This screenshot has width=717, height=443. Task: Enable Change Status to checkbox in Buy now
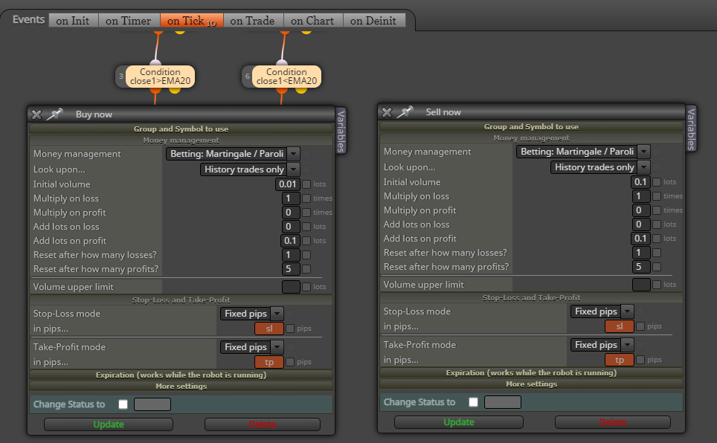pyautogui.click(x=123, y=404)
